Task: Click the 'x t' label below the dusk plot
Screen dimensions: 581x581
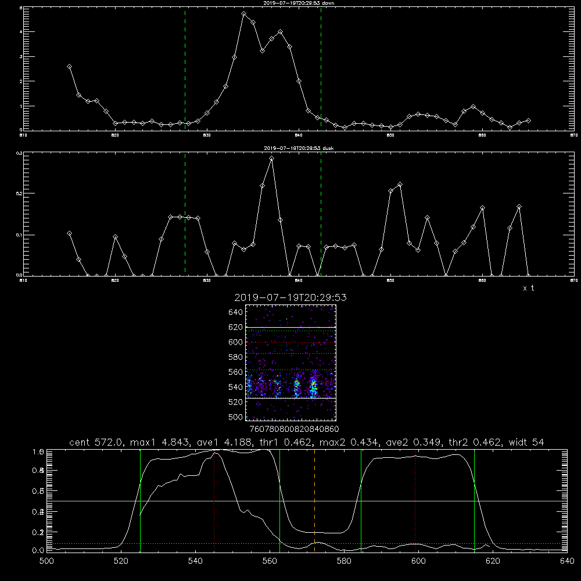Action: point(528,288)
